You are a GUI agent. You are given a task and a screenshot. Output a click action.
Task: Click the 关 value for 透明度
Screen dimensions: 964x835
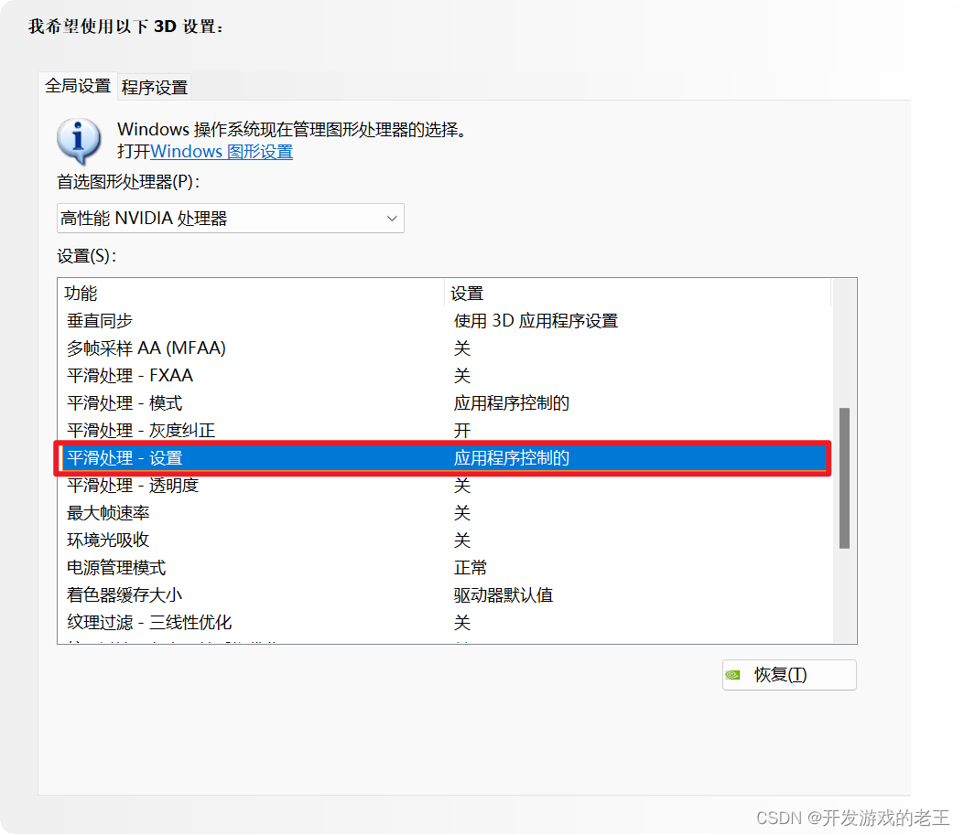tap(461, 486)
